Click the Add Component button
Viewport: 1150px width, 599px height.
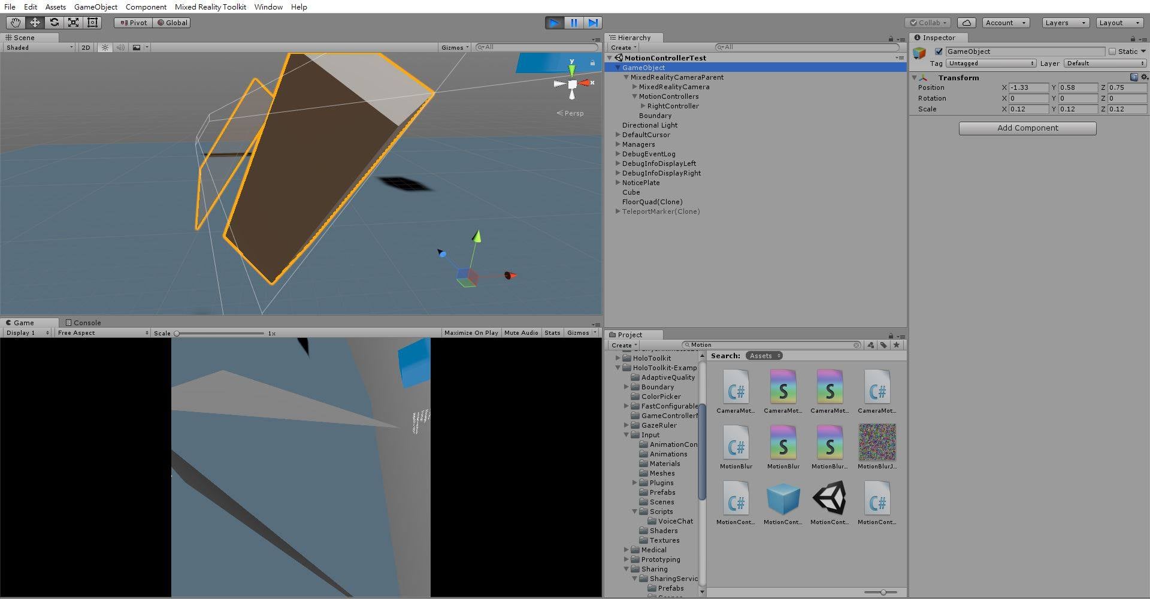coord(1027,128)
